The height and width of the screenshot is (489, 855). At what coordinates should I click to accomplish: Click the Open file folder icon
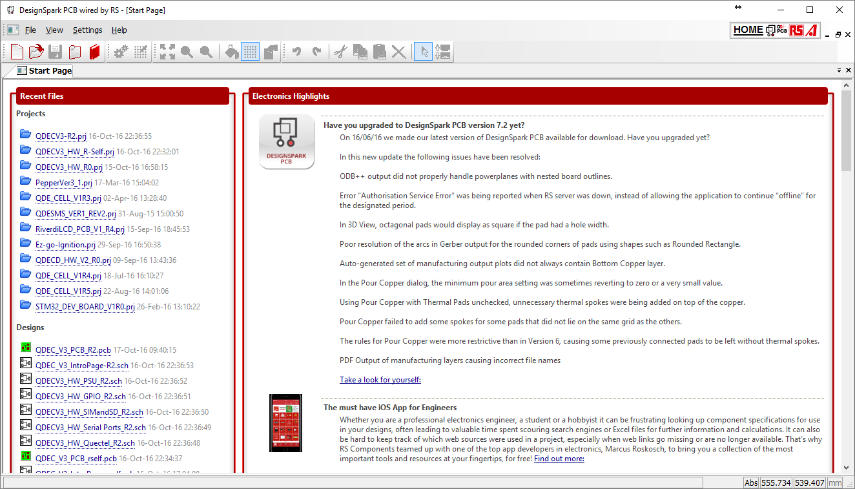point(36,52)
